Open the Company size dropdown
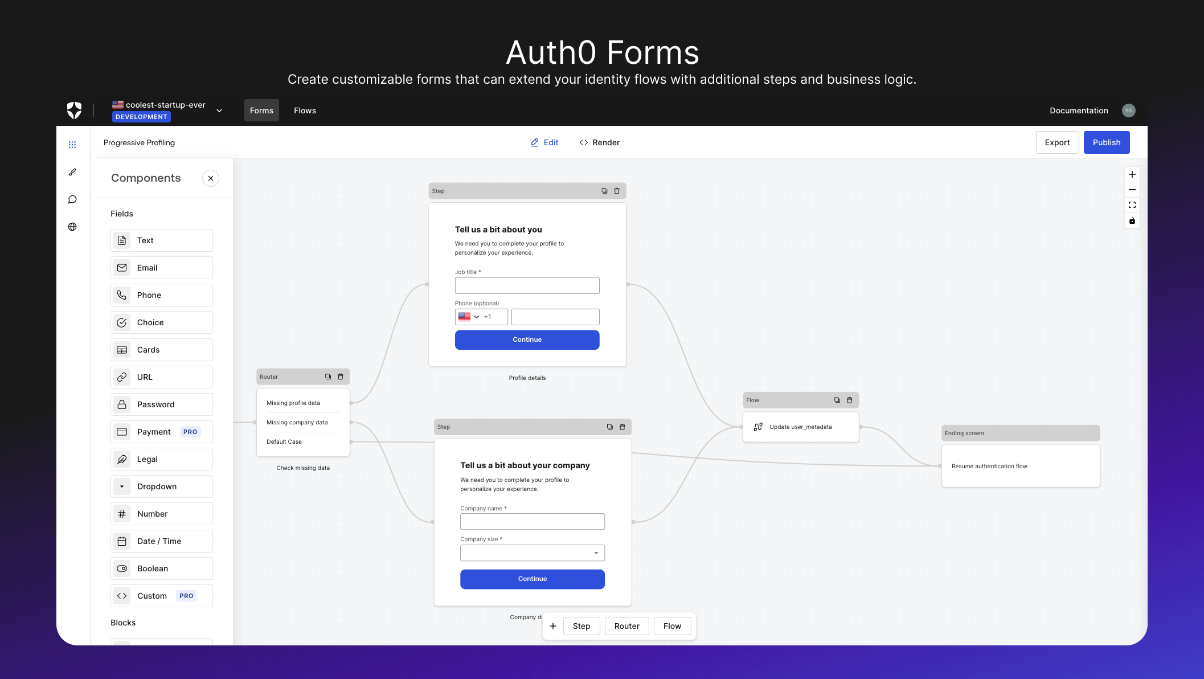 click(x=533, y=553)
